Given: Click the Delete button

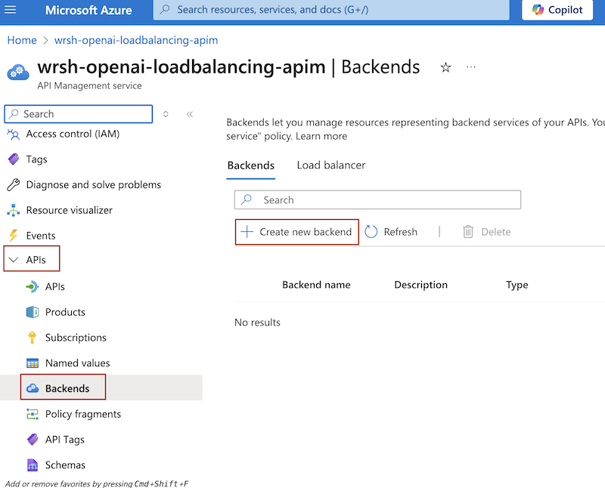Looking at the screenshot, I should click(486, 232).
